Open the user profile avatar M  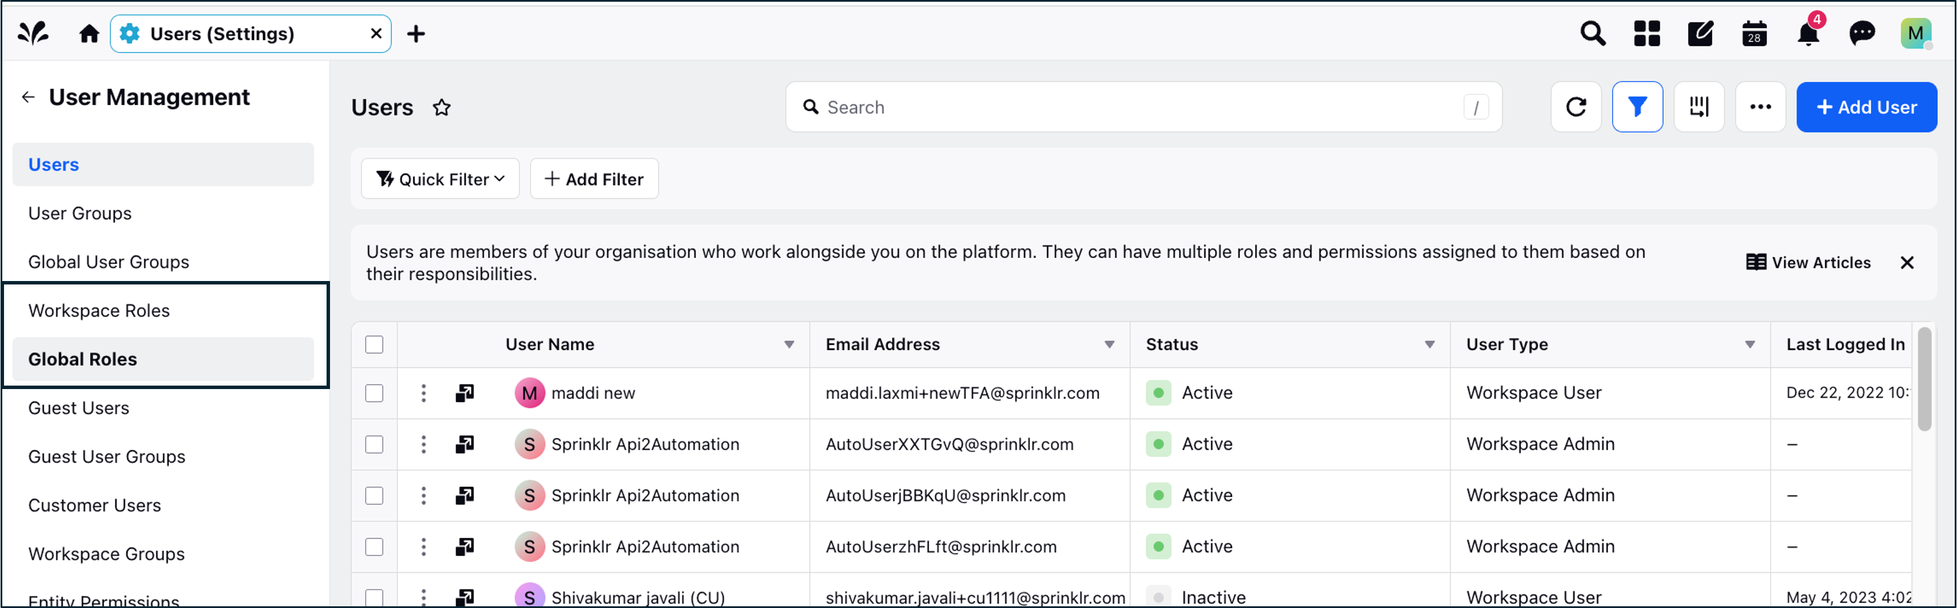pos(1915,33)
